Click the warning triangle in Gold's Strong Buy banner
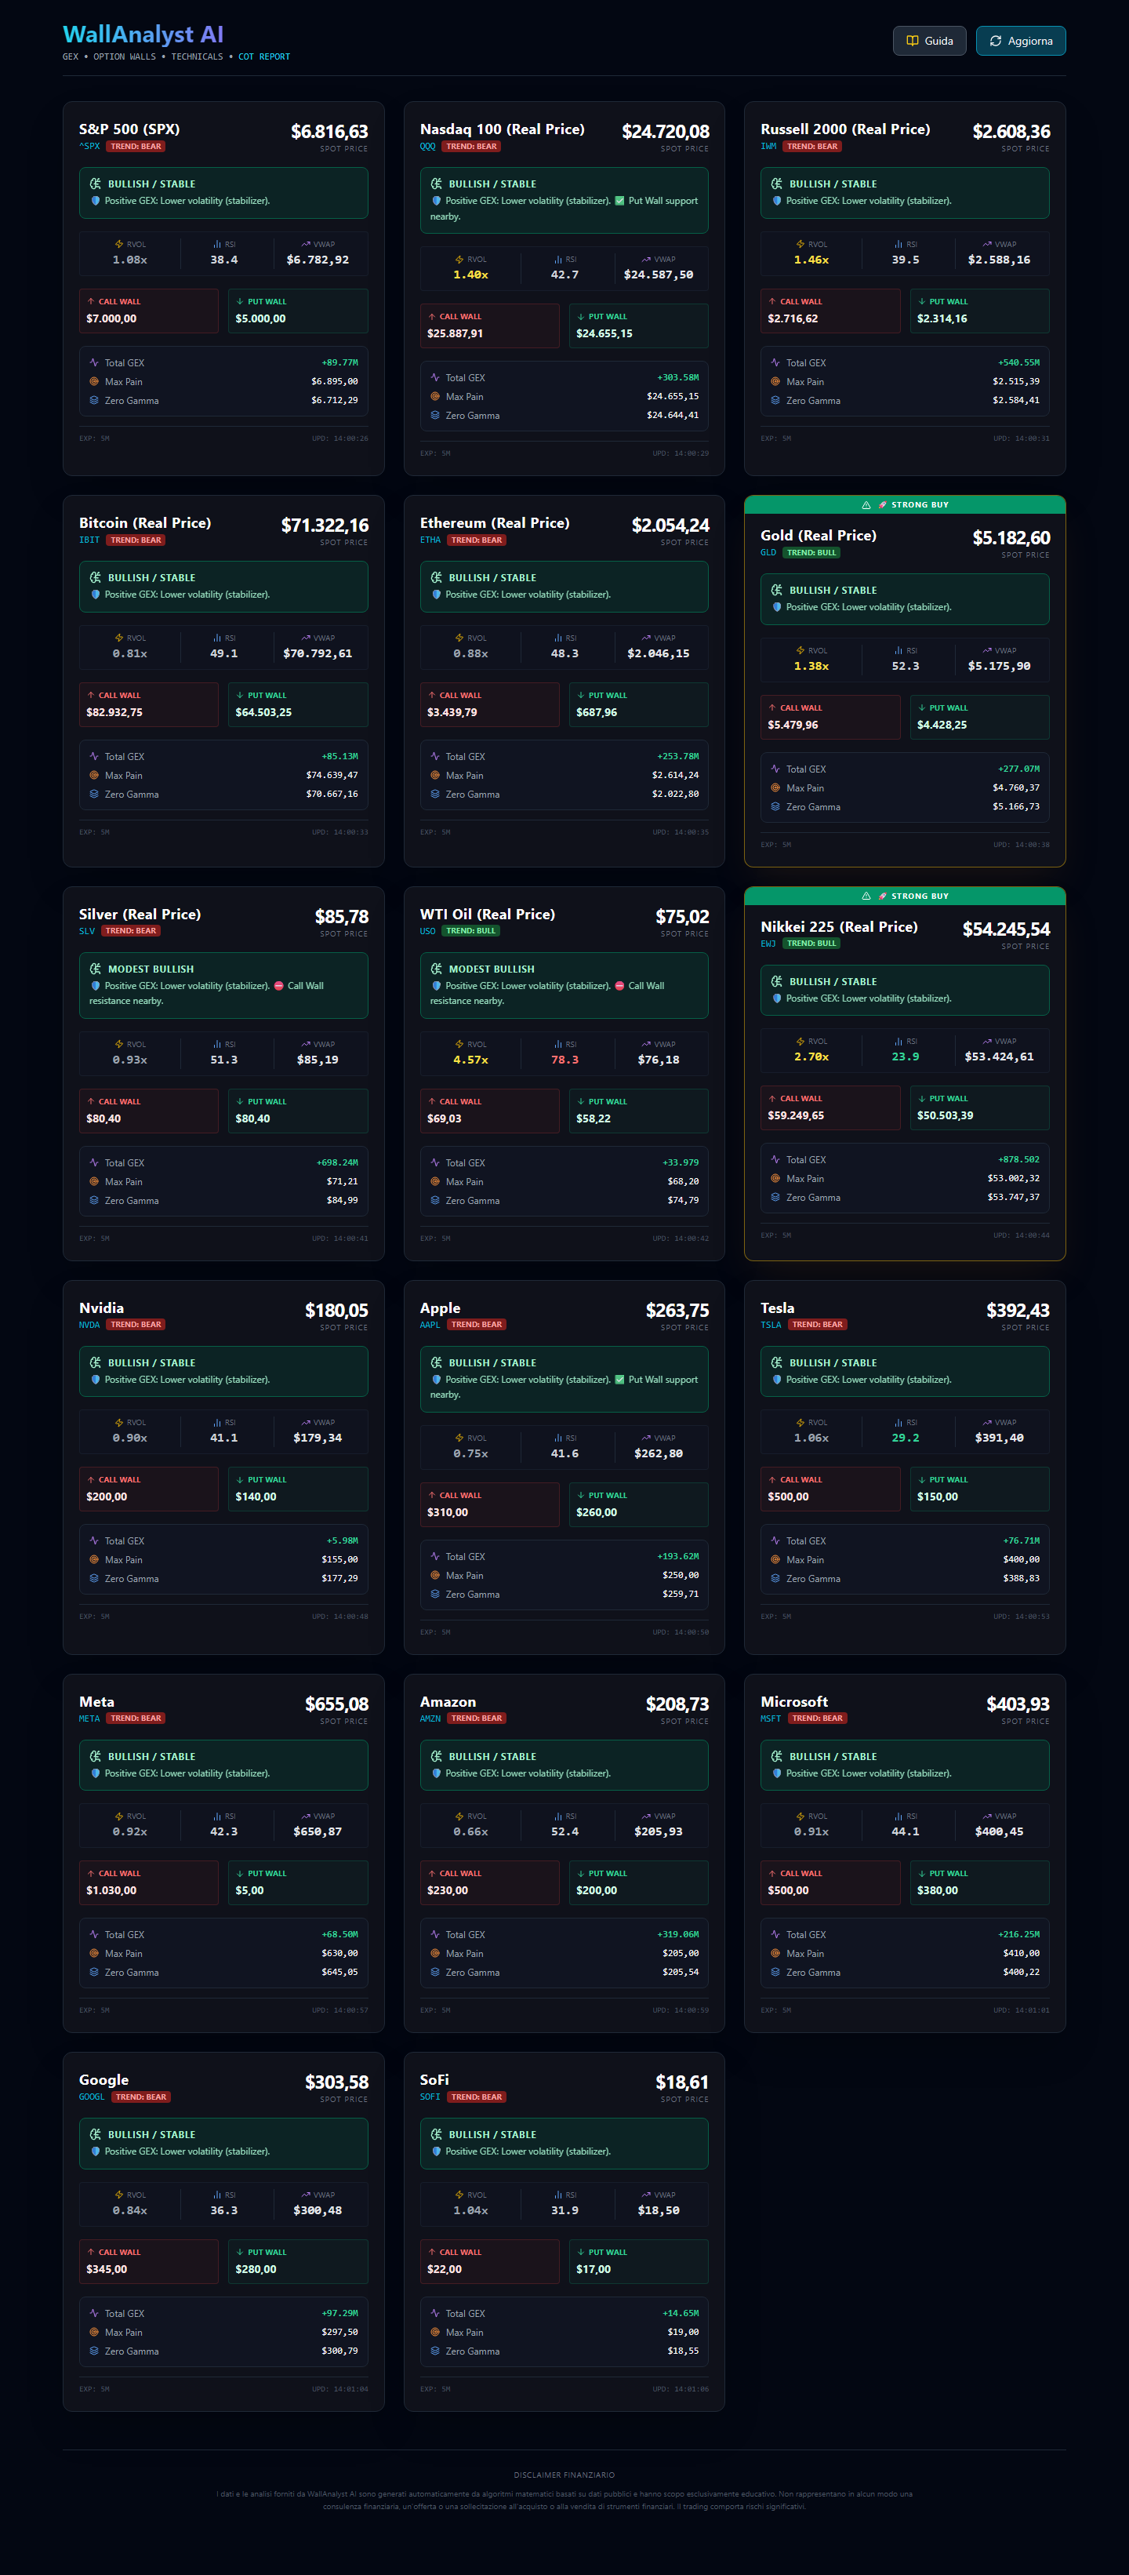Screen dimensions: 1129x2575 tap(866, 505)
